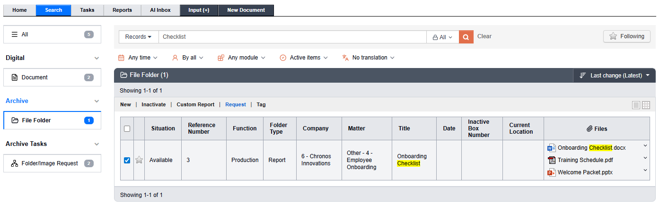Expand options for Welcome Packet.pptx file

tap(645, 171)
